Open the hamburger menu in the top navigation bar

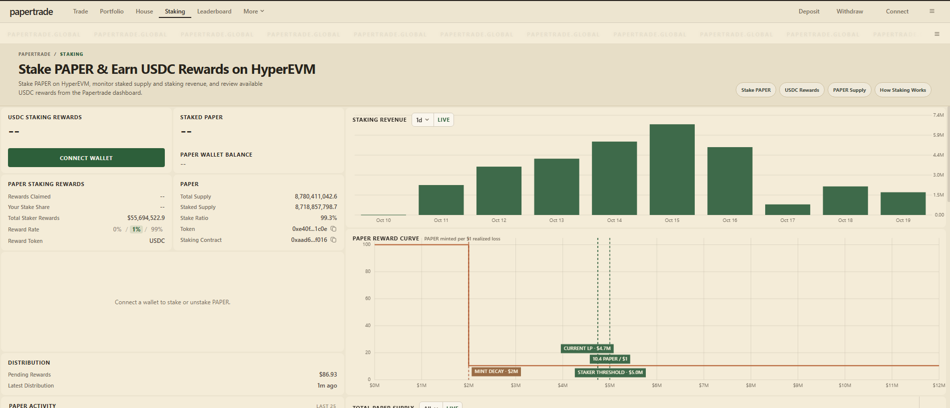coord(932,11)
